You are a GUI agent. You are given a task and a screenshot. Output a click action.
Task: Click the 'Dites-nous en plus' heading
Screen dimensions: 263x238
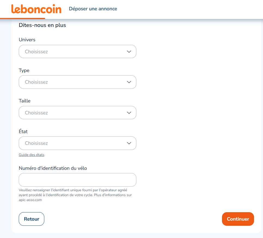point(42,25)
